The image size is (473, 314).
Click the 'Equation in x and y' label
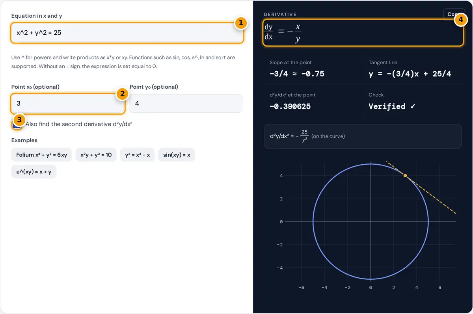[37, 16]
